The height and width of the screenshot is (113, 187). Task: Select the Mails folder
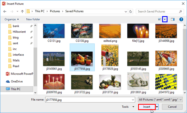pyautogui.click(x=17, y=60)
